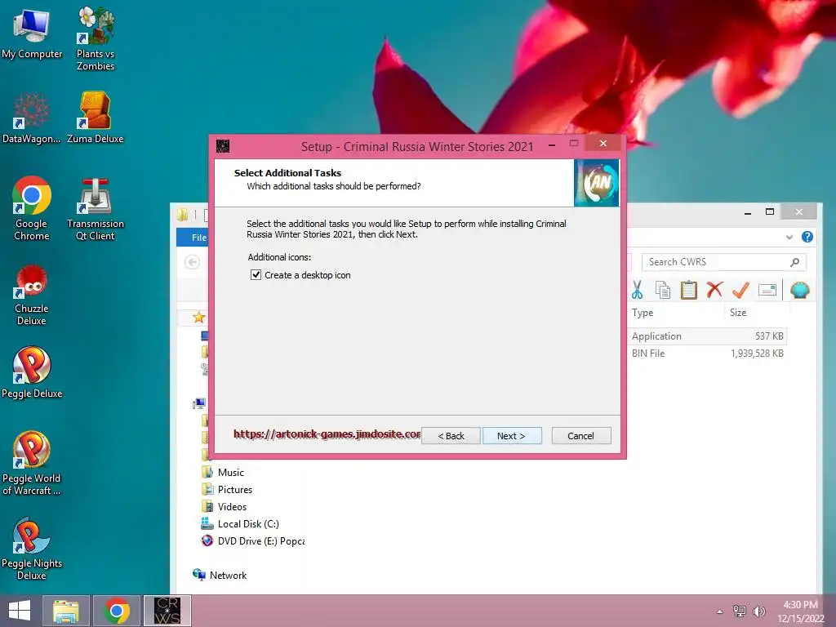Open DataWagon desktop shortcut

32,118
